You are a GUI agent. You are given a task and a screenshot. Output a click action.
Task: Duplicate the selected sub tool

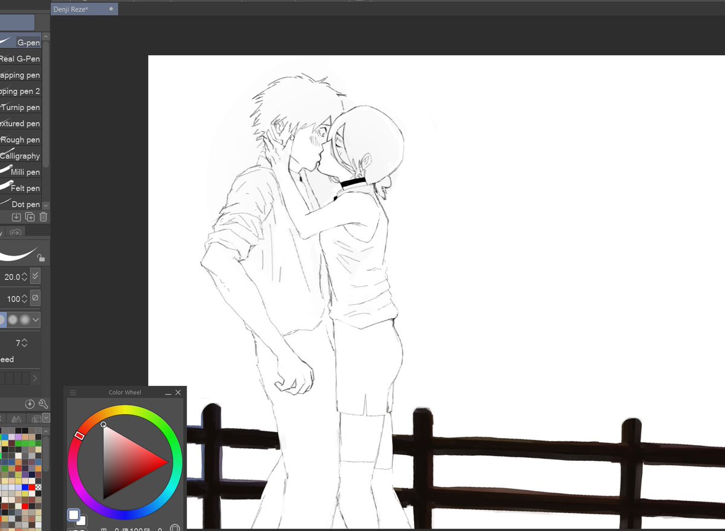click(x=30, y=217)
